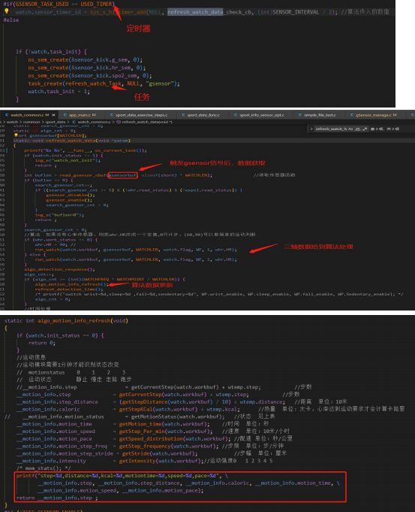
Task: Toggle Match Case (Aa) in the find widget
Action: pos(350,129)
